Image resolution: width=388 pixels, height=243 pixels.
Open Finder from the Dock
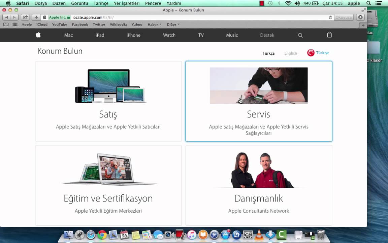point(68,235)
